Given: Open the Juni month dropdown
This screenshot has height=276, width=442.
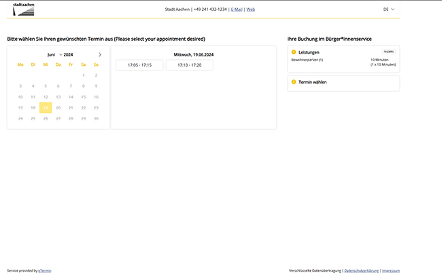Looking at the screenshot, I should pyautogui.click(x=54, y=54).
